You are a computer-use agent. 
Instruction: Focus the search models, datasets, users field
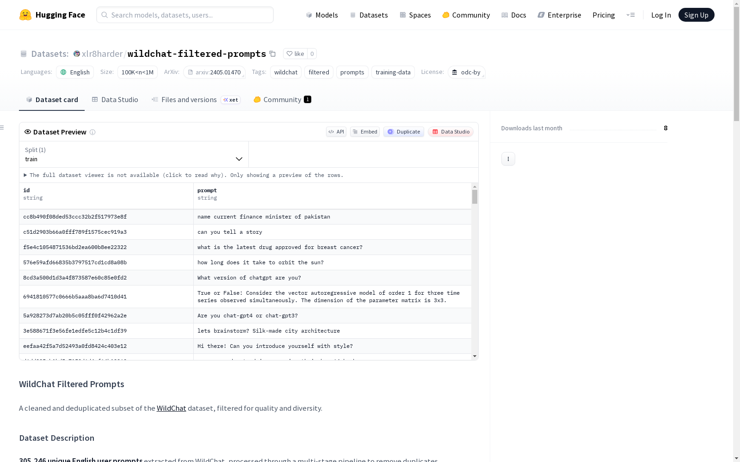coord(185,15)
